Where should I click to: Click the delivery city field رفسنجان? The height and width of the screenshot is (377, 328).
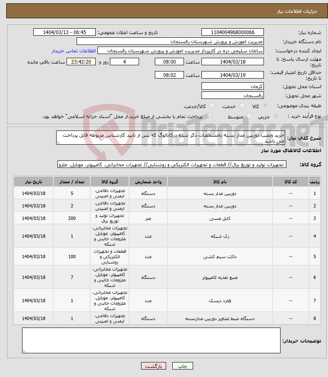(x=232, y=95)
